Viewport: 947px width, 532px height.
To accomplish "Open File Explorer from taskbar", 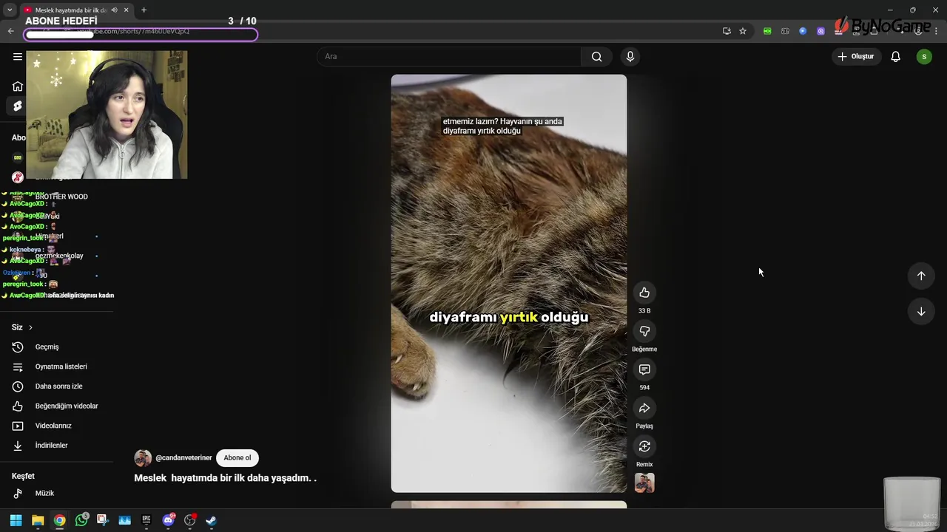I will pos(38,520).
